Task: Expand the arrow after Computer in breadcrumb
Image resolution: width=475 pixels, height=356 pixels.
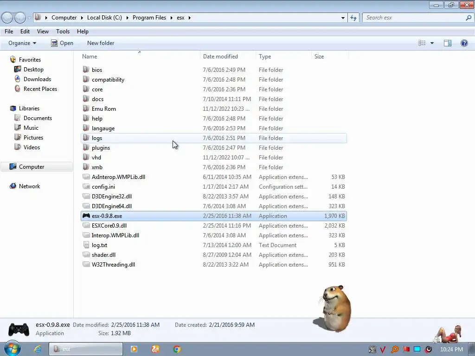Action: click(x=82, y=18)
